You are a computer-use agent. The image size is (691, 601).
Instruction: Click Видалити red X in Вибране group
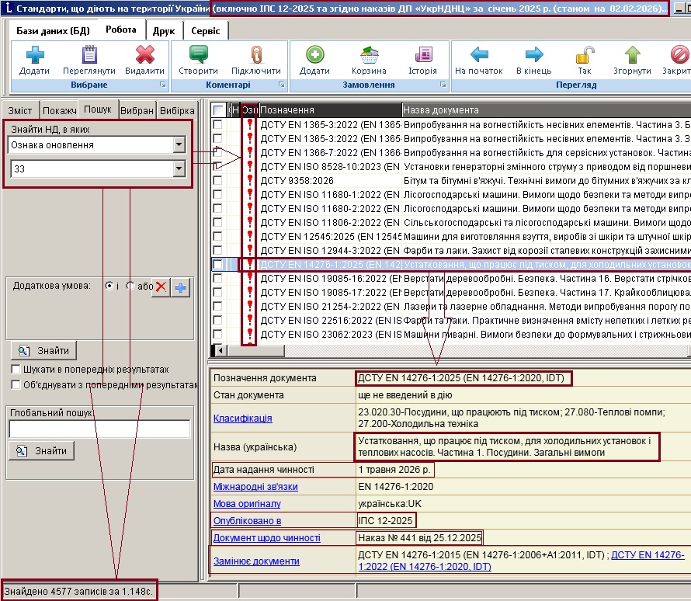tap(144, 56)
